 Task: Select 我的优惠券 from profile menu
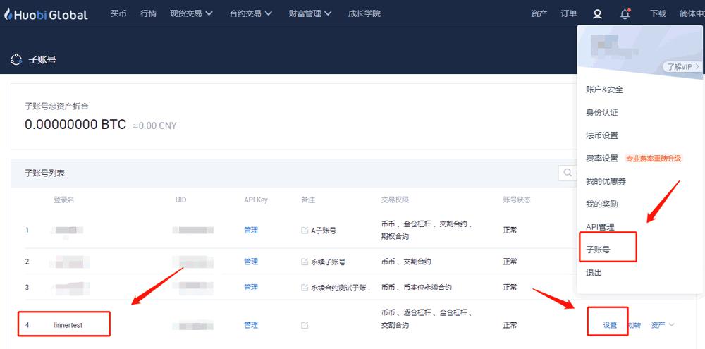pyautogui.click(x=606, y=181)
